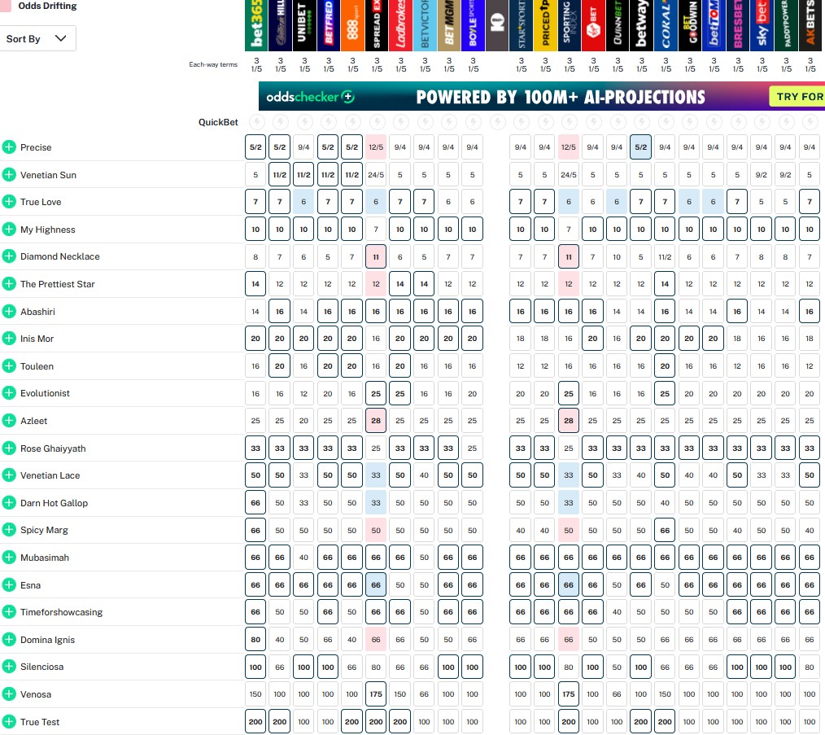This screenshot has width=825, height=735.
Task: Click the betway bookmaker logo
Action: 641,26
